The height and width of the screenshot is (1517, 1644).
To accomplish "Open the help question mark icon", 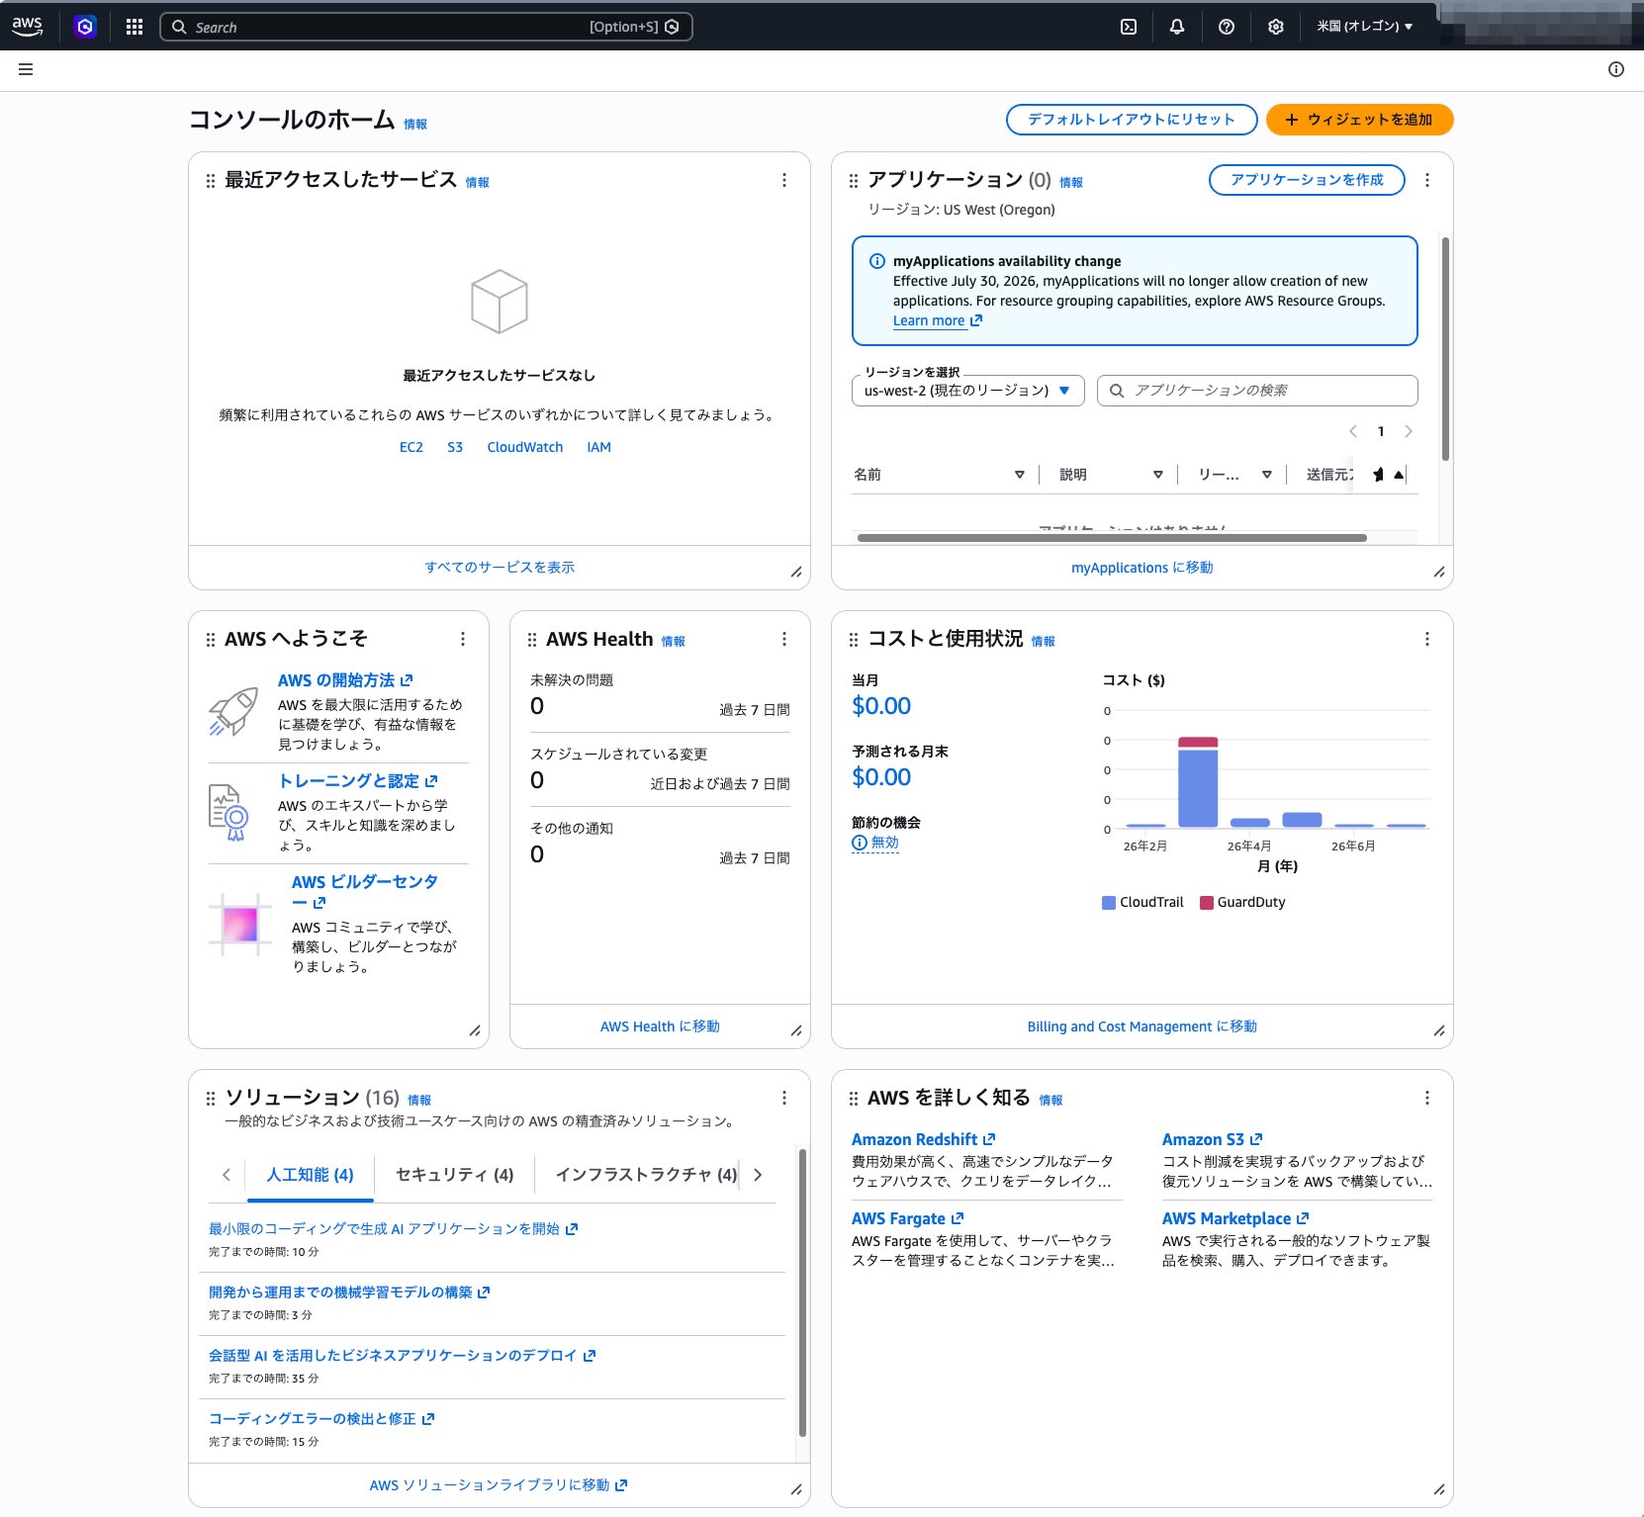I will [x=1227, y=27].
